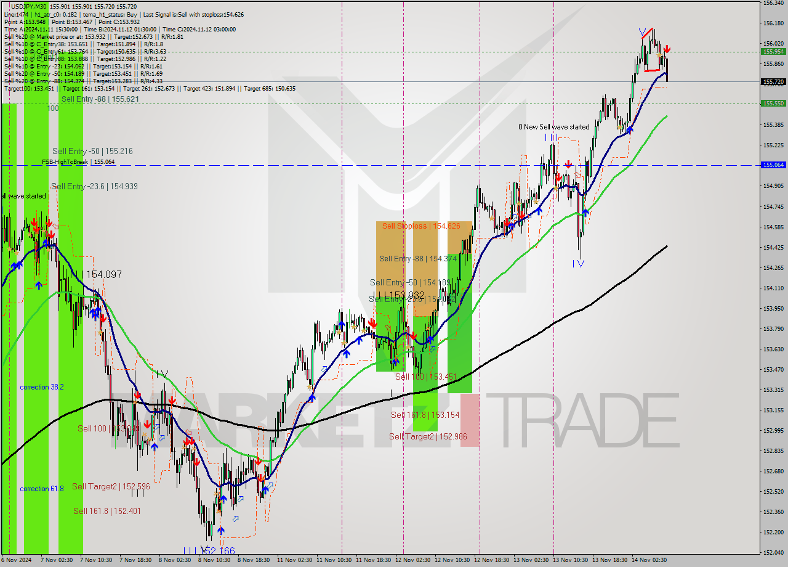
Task: Select the 'correction 38.2' label
Action: coord(42,387)
